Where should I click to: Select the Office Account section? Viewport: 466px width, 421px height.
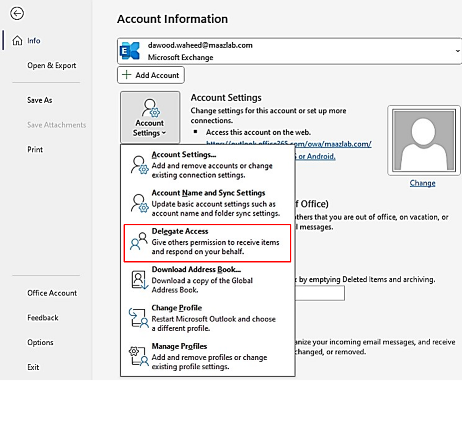(x=52, y=293)
